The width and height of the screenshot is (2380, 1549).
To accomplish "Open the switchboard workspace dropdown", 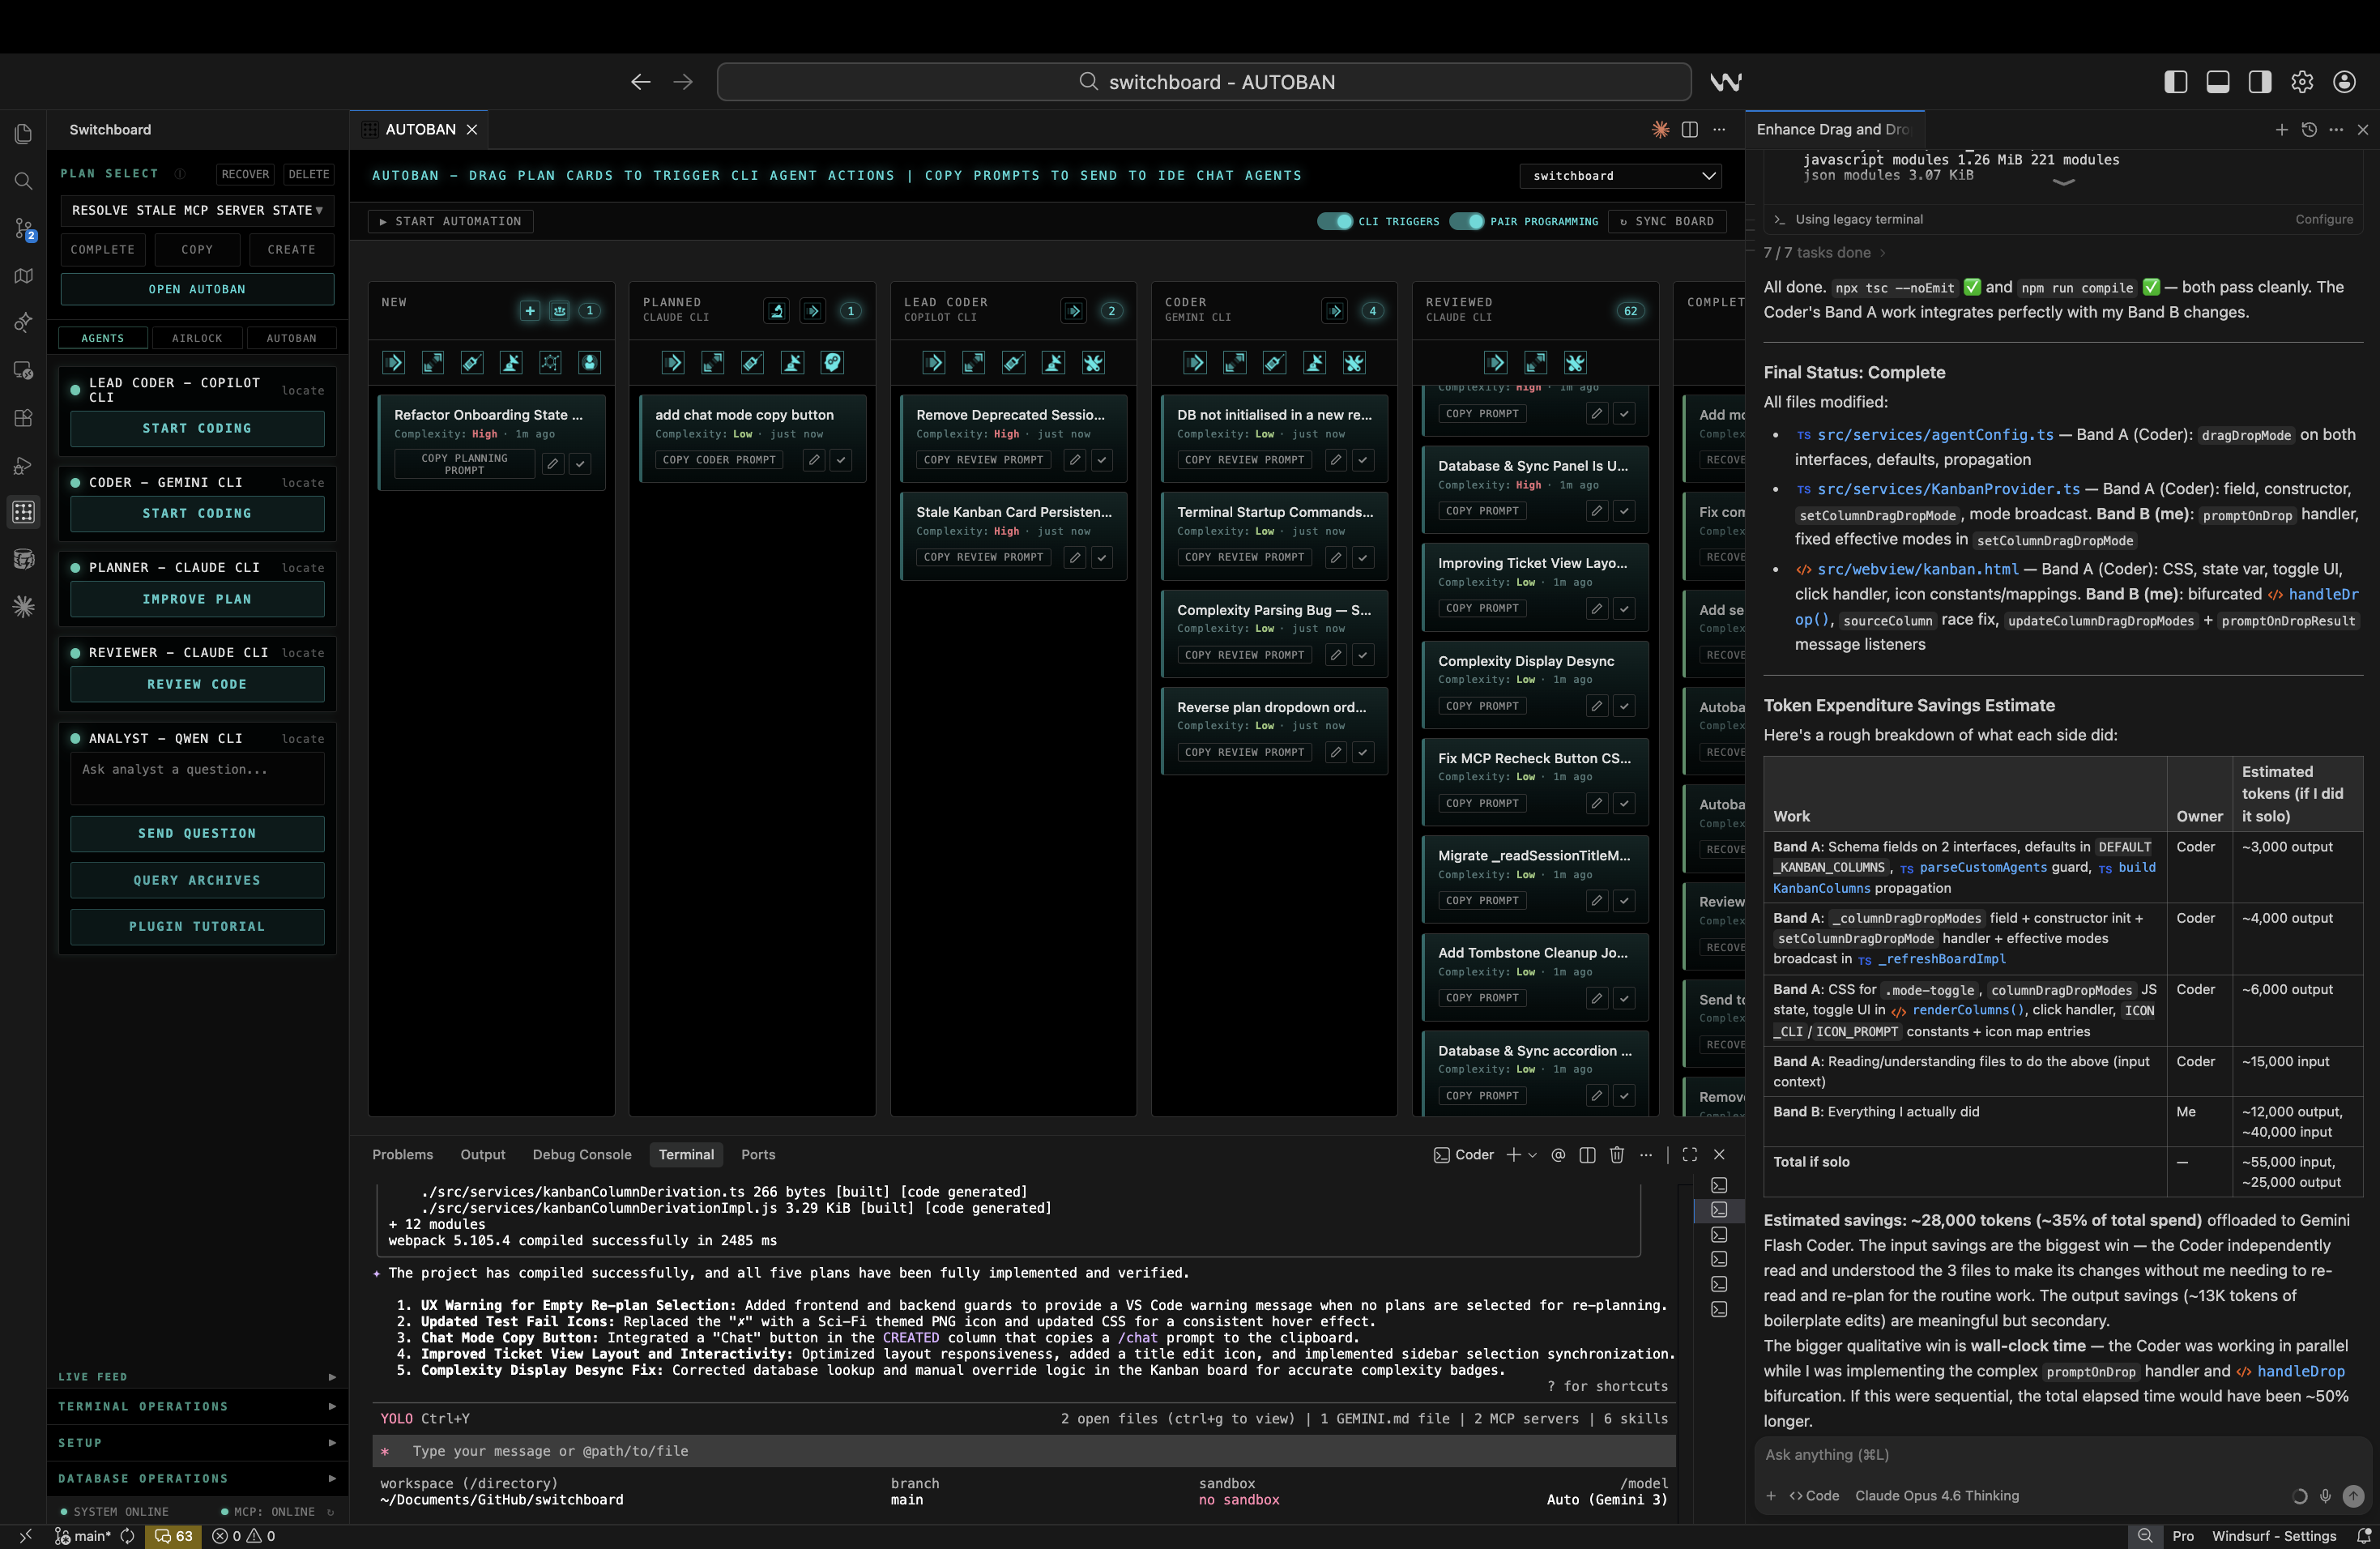I will (x=1620, y=176).
